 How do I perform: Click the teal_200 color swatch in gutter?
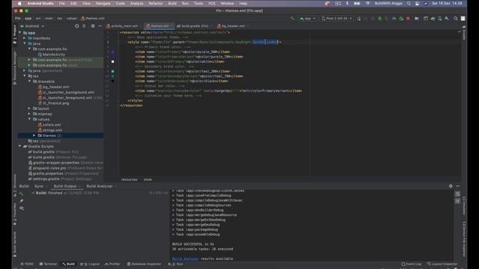[113, 72]
